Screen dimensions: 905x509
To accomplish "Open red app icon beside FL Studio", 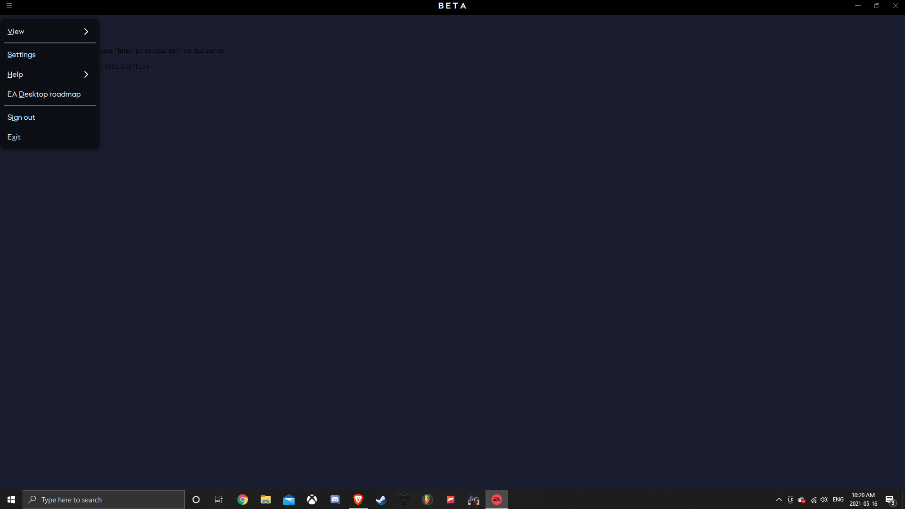I will click(x=451, y=500).
